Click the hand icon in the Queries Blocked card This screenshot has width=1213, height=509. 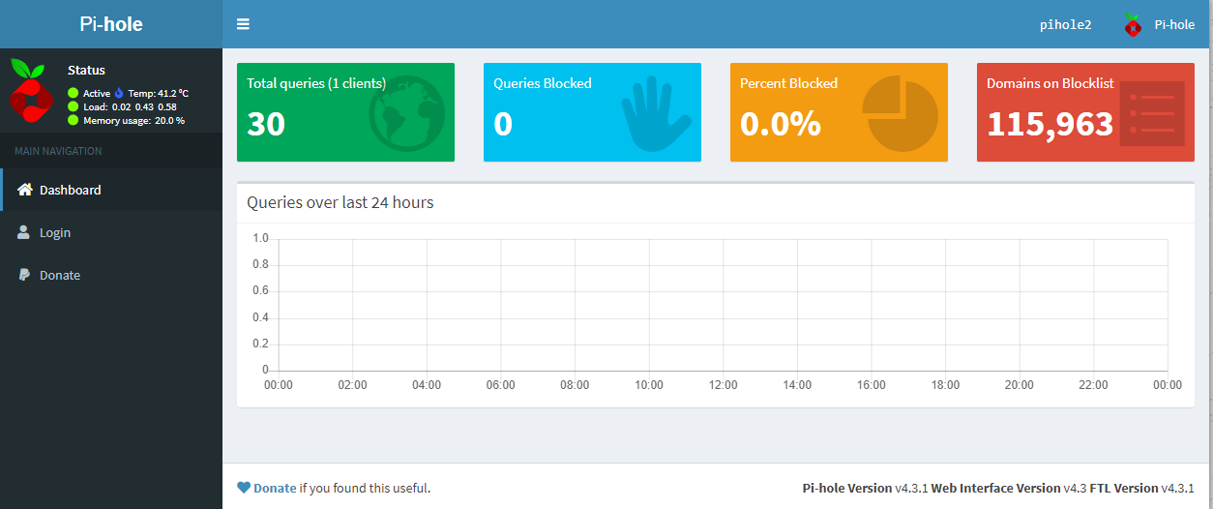655,114
